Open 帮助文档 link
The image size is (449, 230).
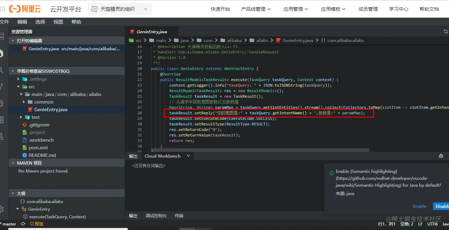429,9
